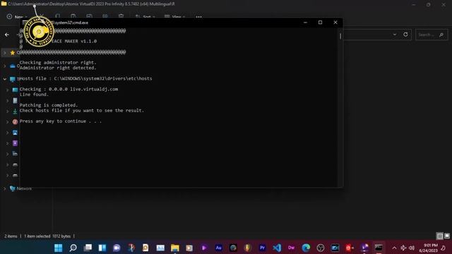Open Microsoft Edge from the taskbar
Viewport: 452px width, 254px height.
coord(306,248)
